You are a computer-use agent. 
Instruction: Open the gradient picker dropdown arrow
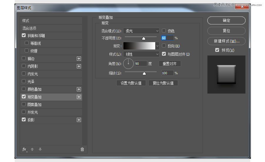pyautogui.click(x=157, y=46)
